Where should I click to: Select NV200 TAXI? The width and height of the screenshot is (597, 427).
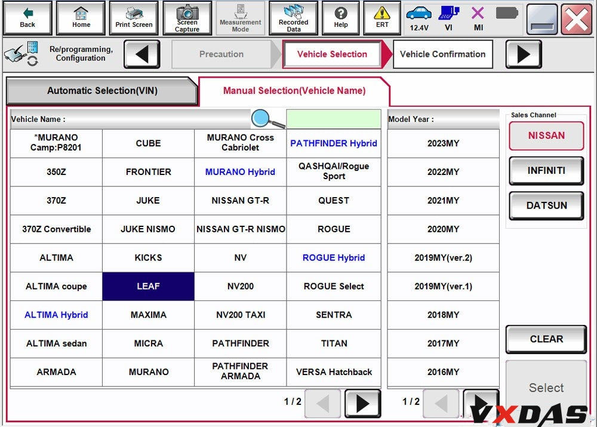tap(240, 315)
